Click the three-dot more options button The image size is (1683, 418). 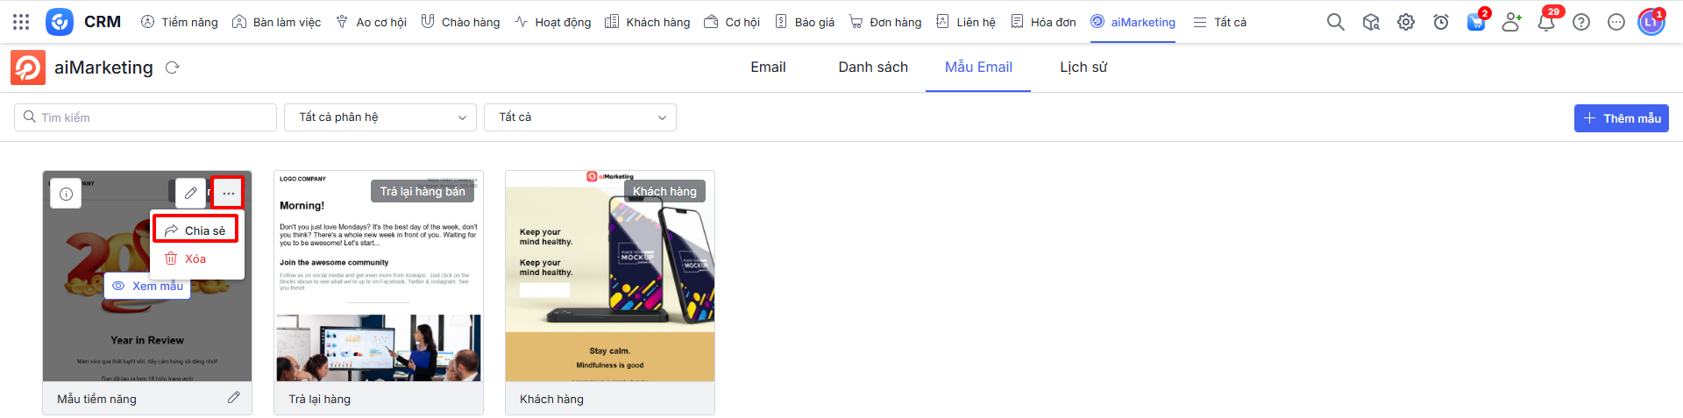pyautogui.click(x=228, y=193)
